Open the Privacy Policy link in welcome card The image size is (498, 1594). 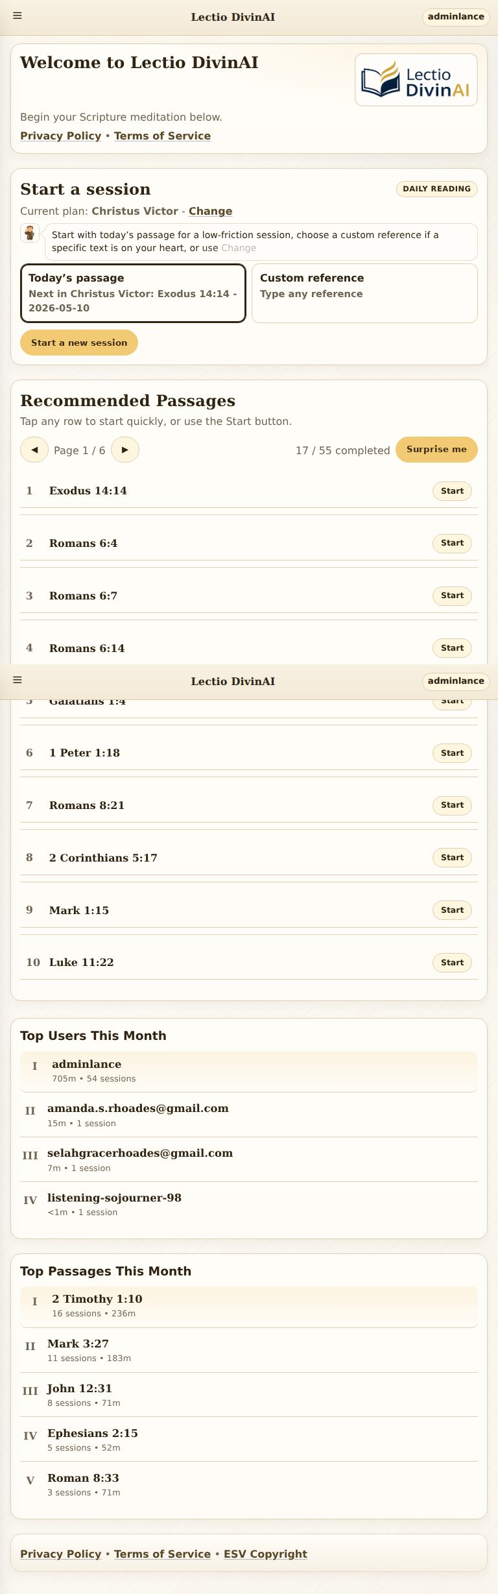click(x=60, y=136)
